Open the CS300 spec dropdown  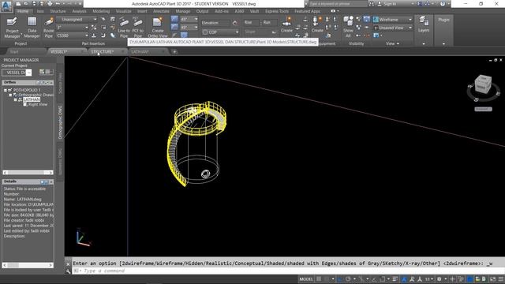point(73,35)
